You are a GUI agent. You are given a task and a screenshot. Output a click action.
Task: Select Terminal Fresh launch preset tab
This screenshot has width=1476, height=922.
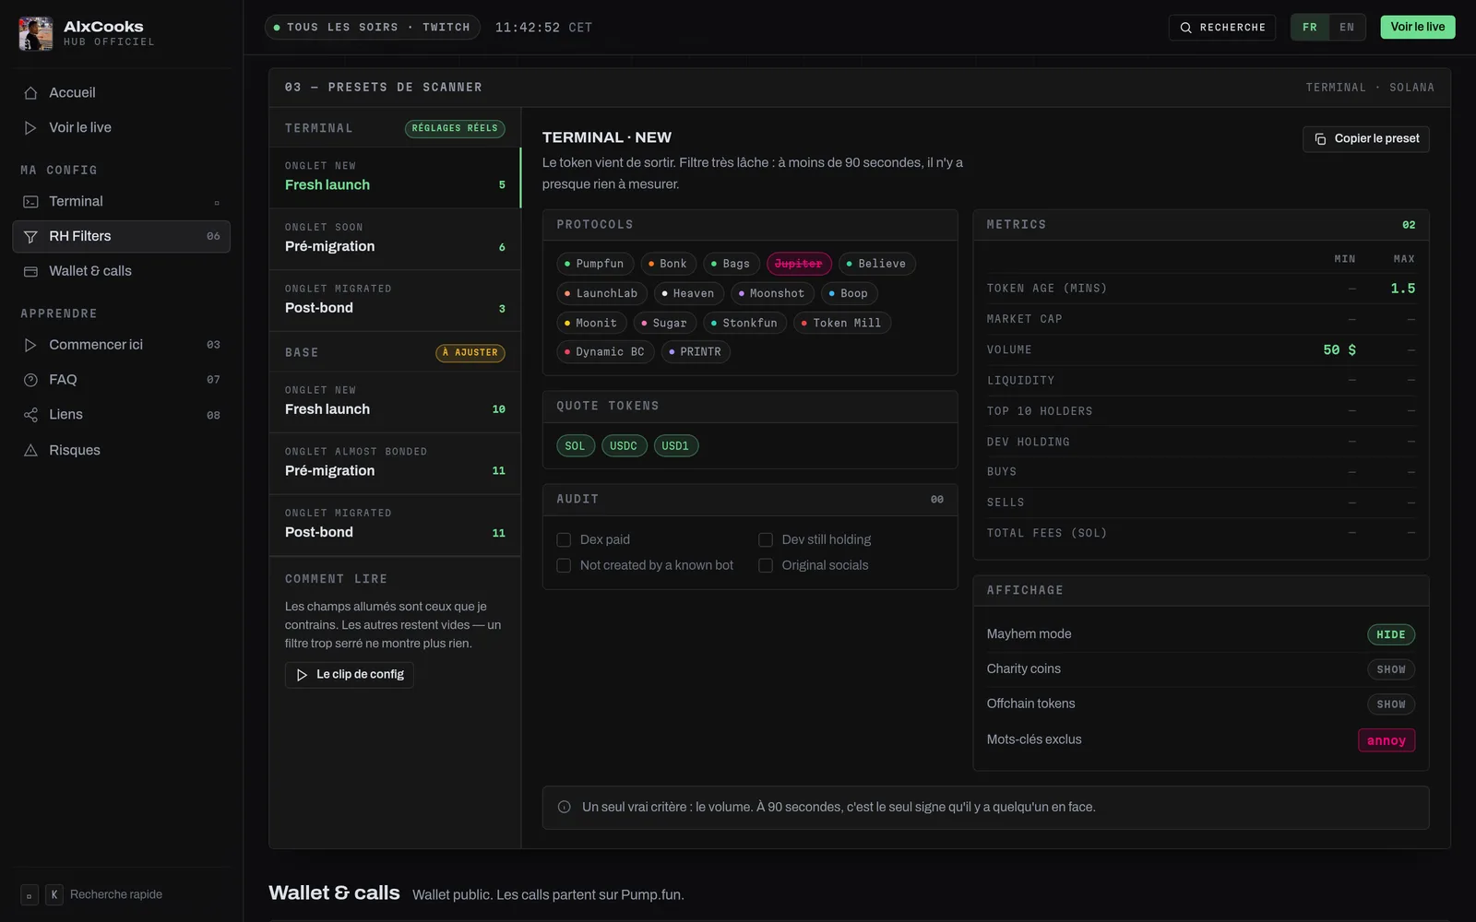click(x=395, y=177)
